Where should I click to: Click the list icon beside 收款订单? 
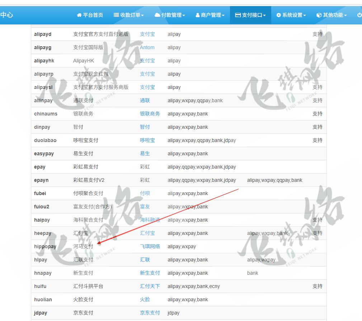point(116,15)
